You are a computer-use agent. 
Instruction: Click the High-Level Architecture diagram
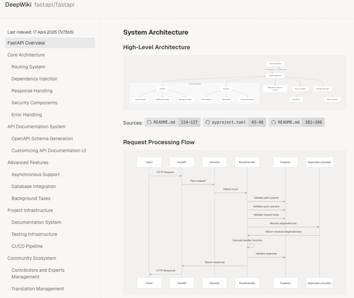click(235, 83)
